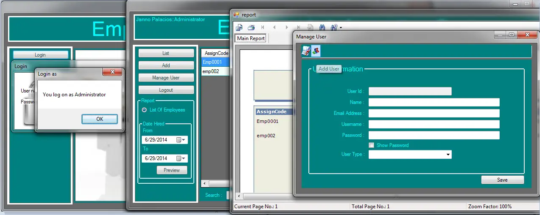Click the binoculars Find Text icon

point(322,27)
